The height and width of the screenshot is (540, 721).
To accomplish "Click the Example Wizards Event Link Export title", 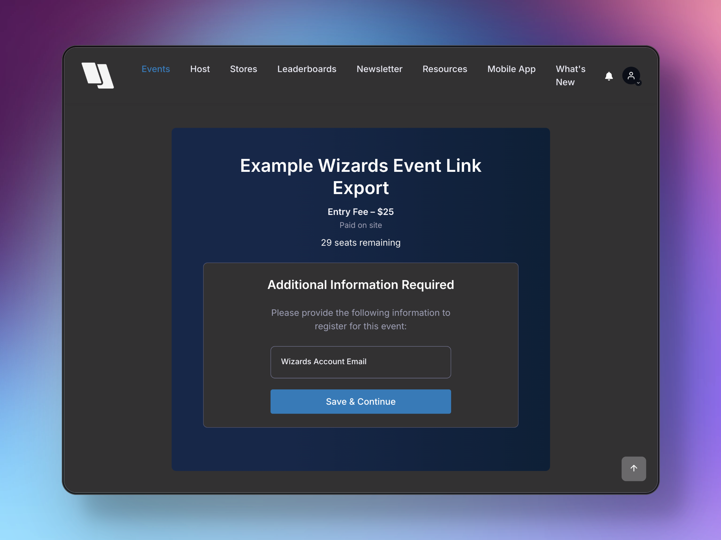I will [x=360, y=176].
